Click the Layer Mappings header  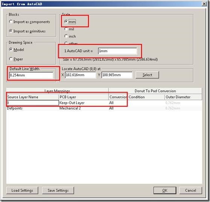click(x=57, y=91)
